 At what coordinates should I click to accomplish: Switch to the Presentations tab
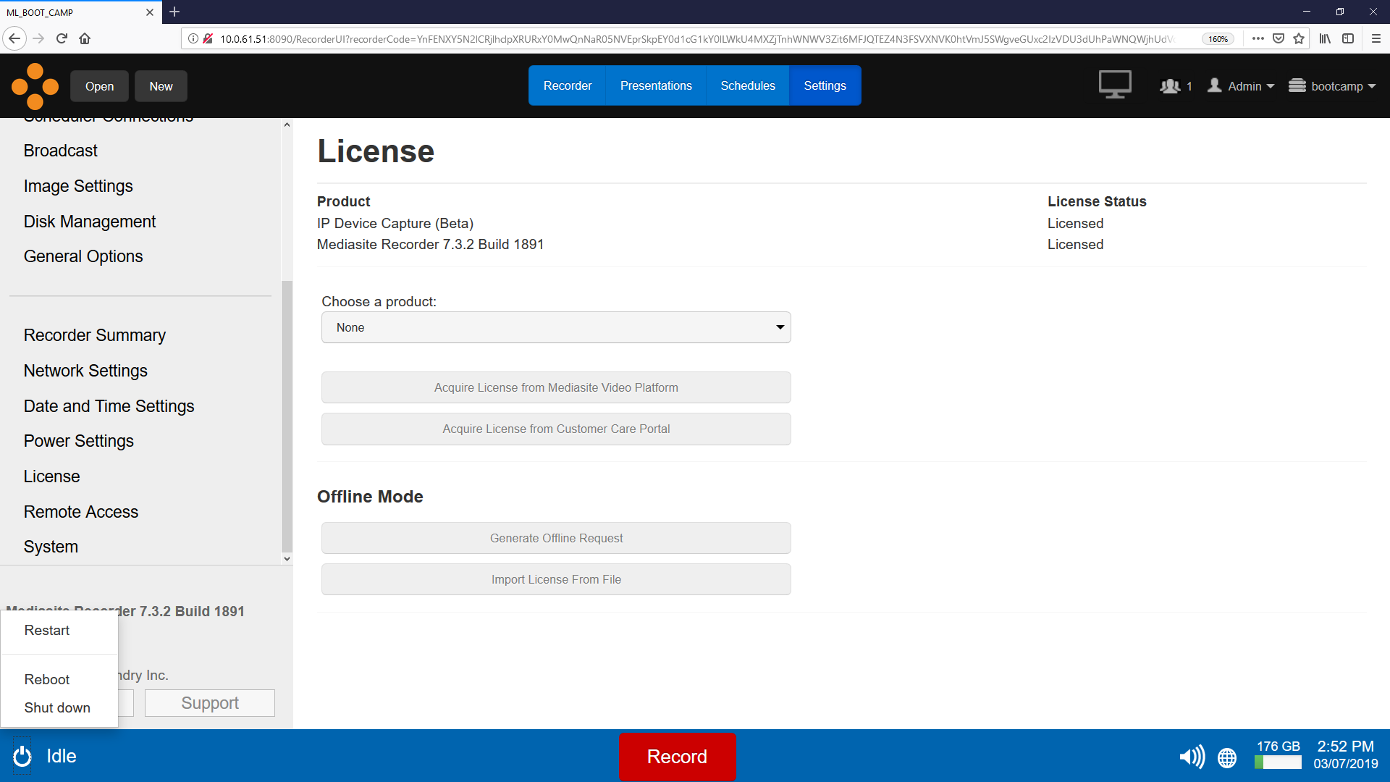tap(656, 85)
